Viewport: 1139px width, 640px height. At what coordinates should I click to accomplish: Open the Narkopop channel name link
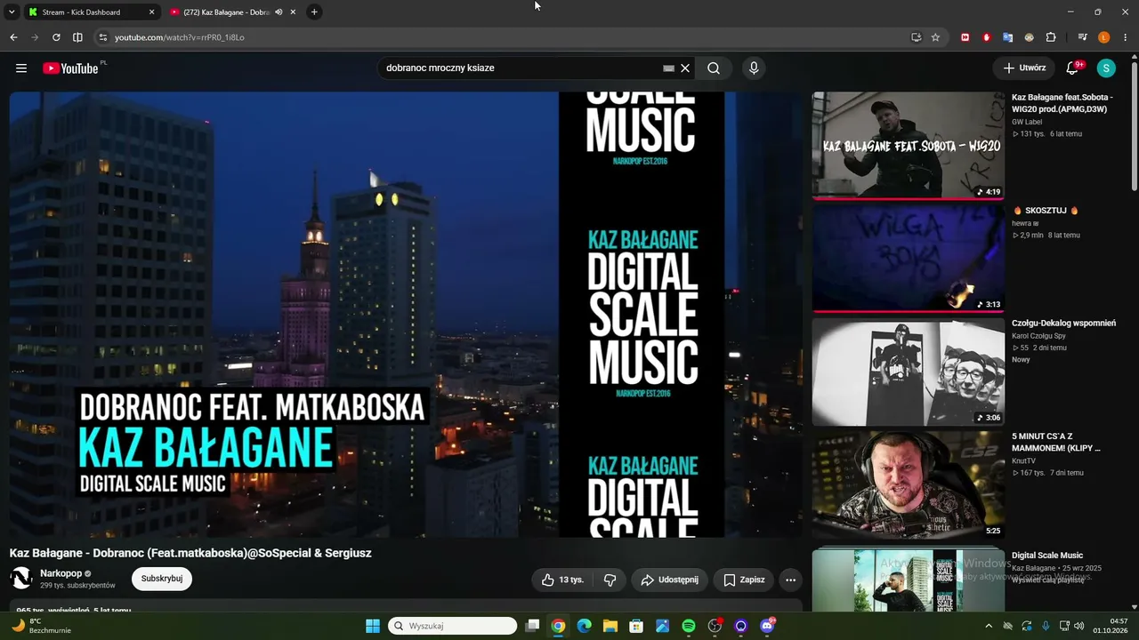tap(61, 573)
